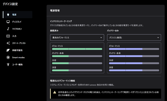Image resolution: width=167 pixels, height=101 pixels.
Task: Click the accessibility person icon
Action: pyautogui.click(x=8, y=64)
